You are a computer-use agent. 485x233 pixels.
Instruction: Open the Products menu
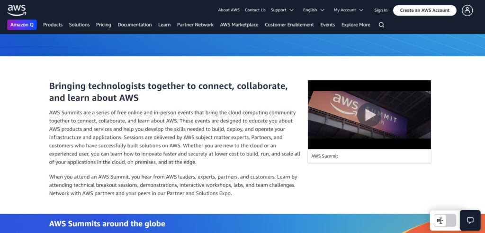click(x=53, y=25)
